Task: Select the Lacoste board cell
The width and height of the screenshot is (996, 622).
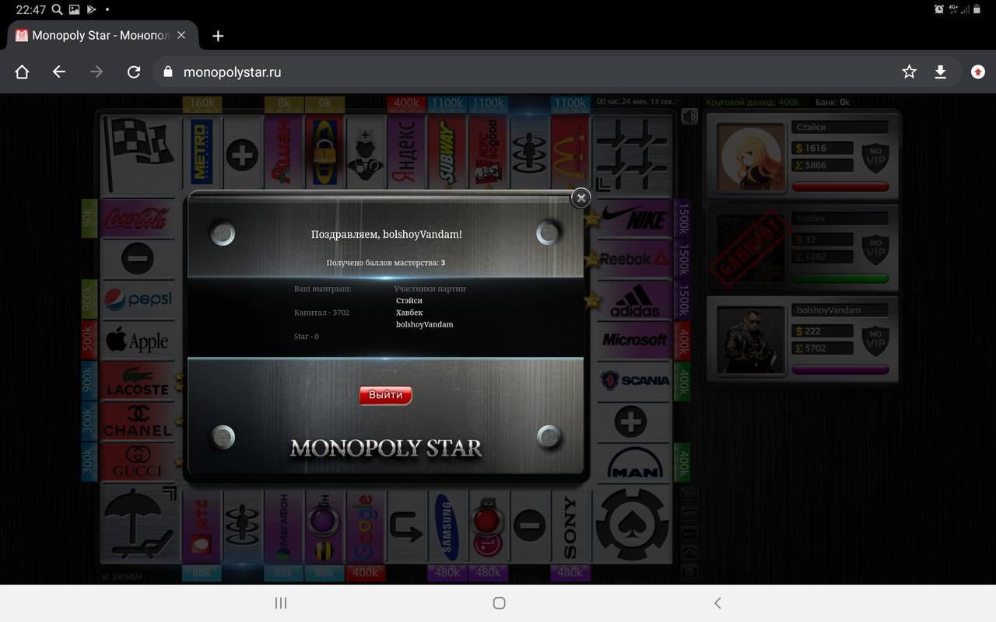Action: pos(139,381)
